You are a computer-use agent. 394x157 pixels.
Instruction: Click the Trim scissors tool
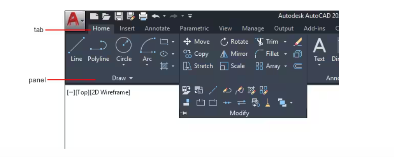(x=267, y=42)
